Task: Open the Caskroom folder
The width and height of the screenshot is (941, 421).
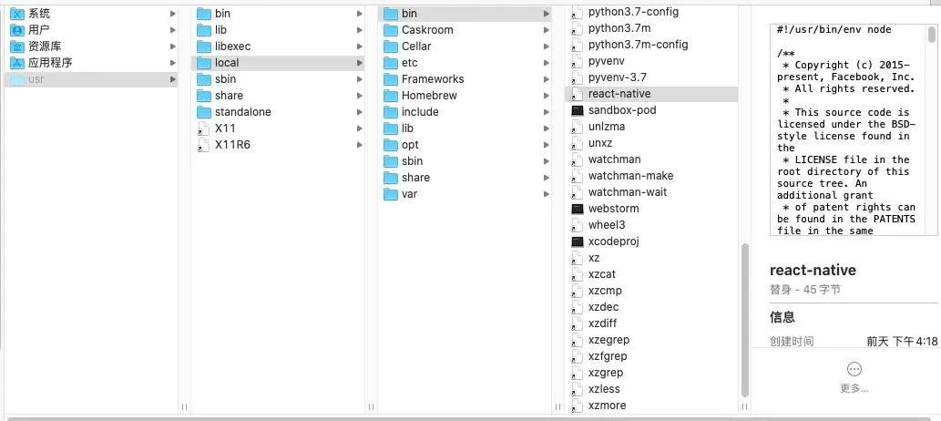Action: pos(426,30)
